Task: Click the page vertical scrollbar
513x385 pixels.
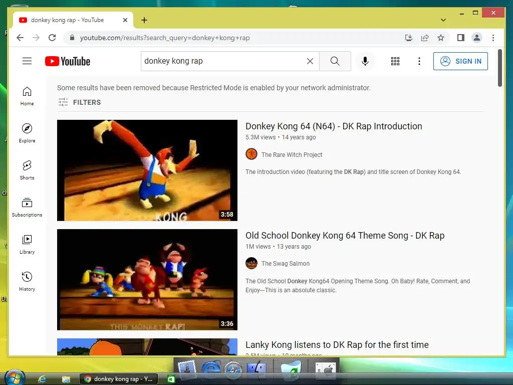Action: pos(499,68)
